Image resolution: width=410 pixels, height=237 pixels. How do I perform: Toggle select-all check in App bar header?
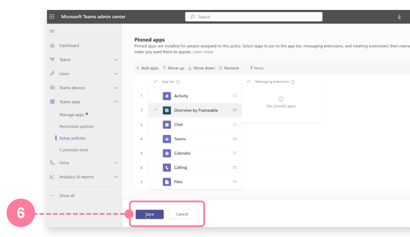(155, 81)
